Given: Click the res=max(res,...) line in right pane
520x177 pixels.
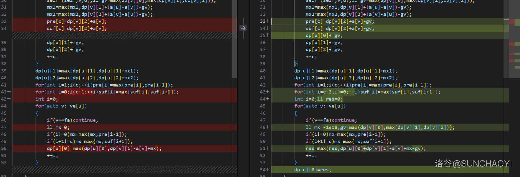Looking at the screenshot, I should [x=366, y=148].
